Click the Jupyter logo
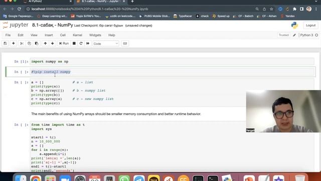Screen dimensions: 321x181 pos(16,25)
